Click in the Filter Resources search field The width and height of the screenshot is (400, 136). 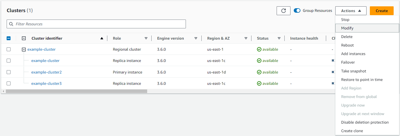click(100, 24)
